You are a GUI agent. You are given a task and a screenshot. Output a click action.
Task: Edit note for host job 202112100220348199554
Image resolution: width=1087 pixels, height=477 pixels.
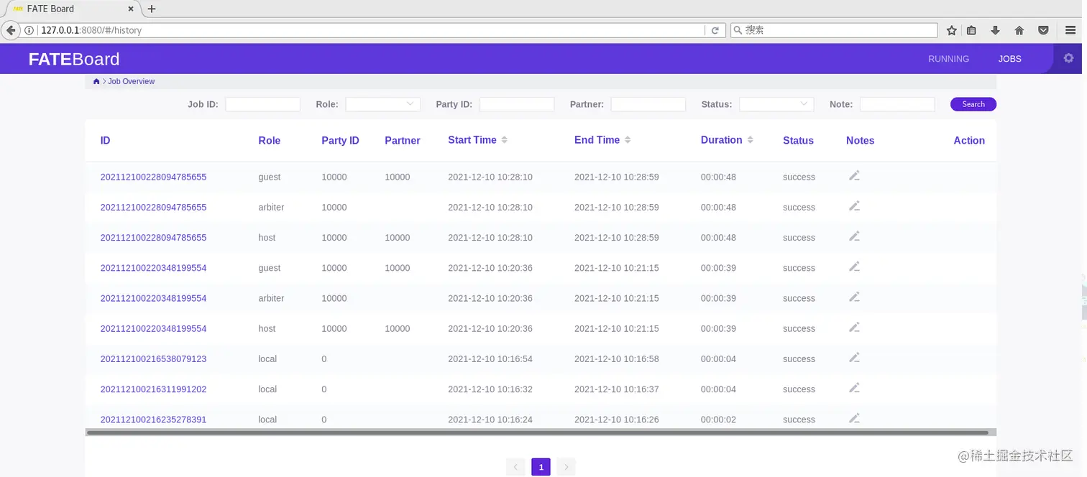854,328
